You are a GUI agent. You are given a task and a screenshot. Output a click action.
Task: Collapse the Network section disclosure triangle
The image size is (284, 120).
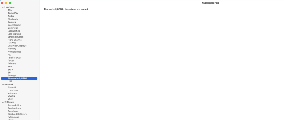[x=2, y=84]
